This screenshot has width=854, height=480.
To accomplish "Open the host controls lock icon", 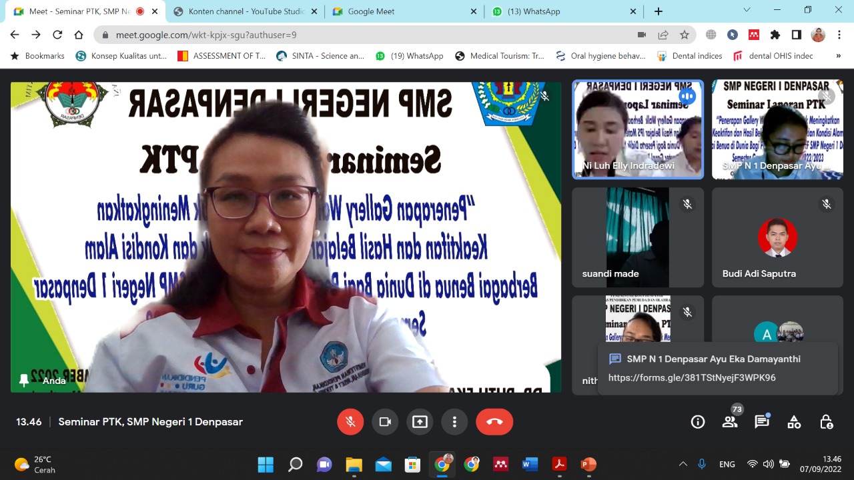I will click(826, 422).
